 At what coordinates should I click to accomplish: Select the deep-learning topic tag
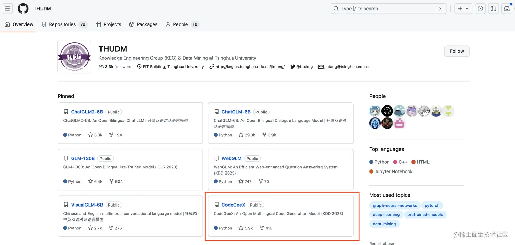386,215
